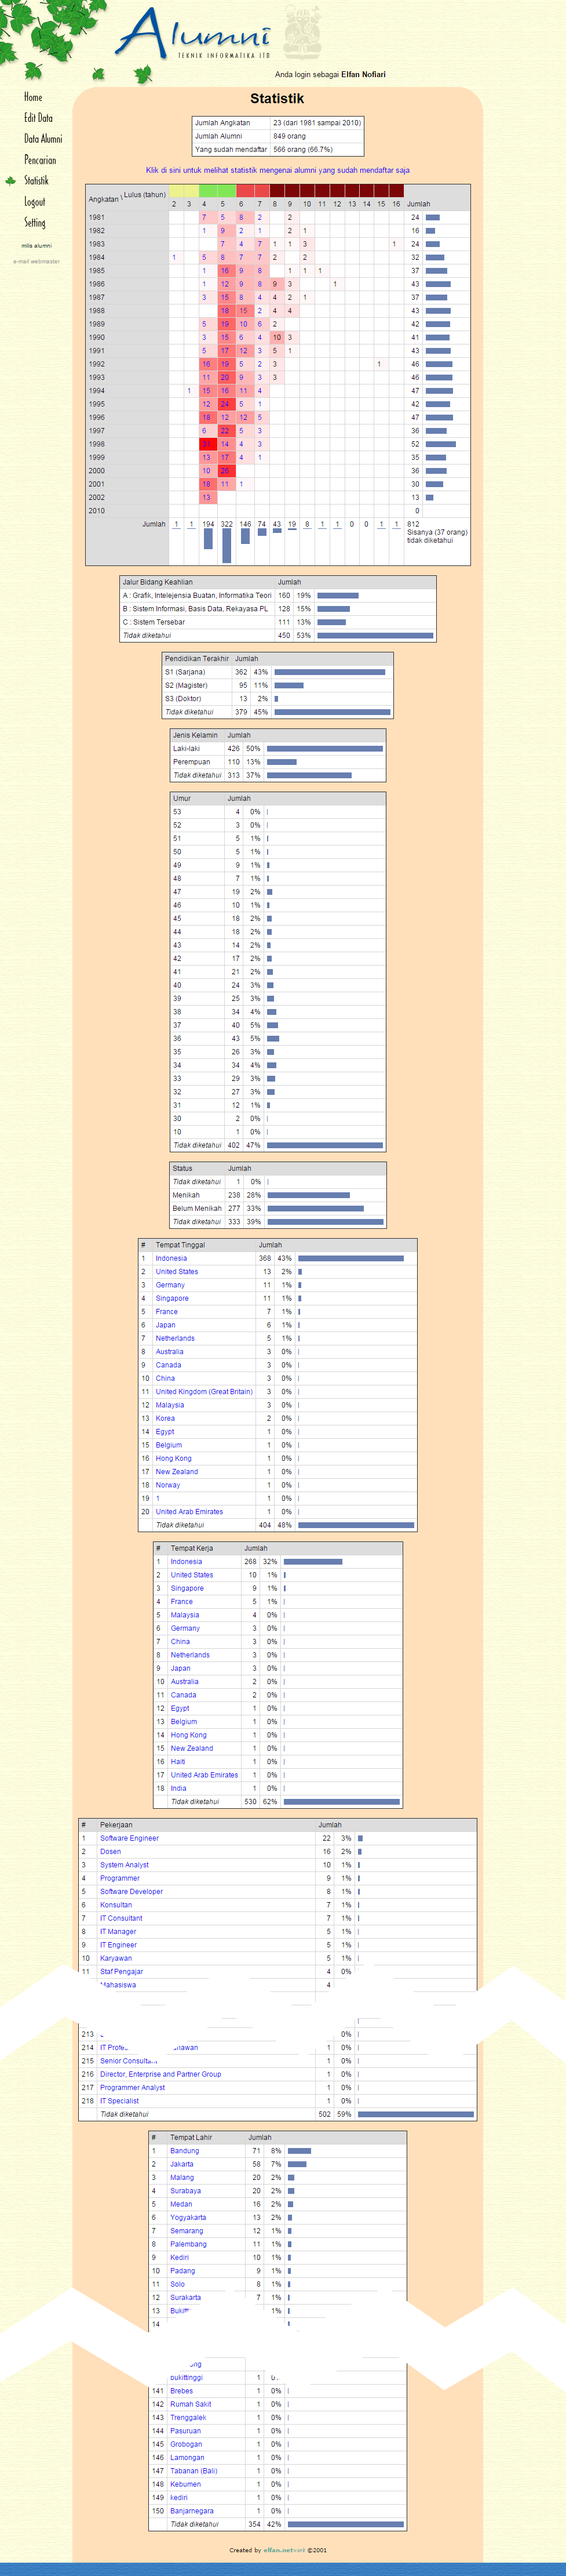Open the Home menu item
Screen dimensions: 566x2576
[33, 97]
